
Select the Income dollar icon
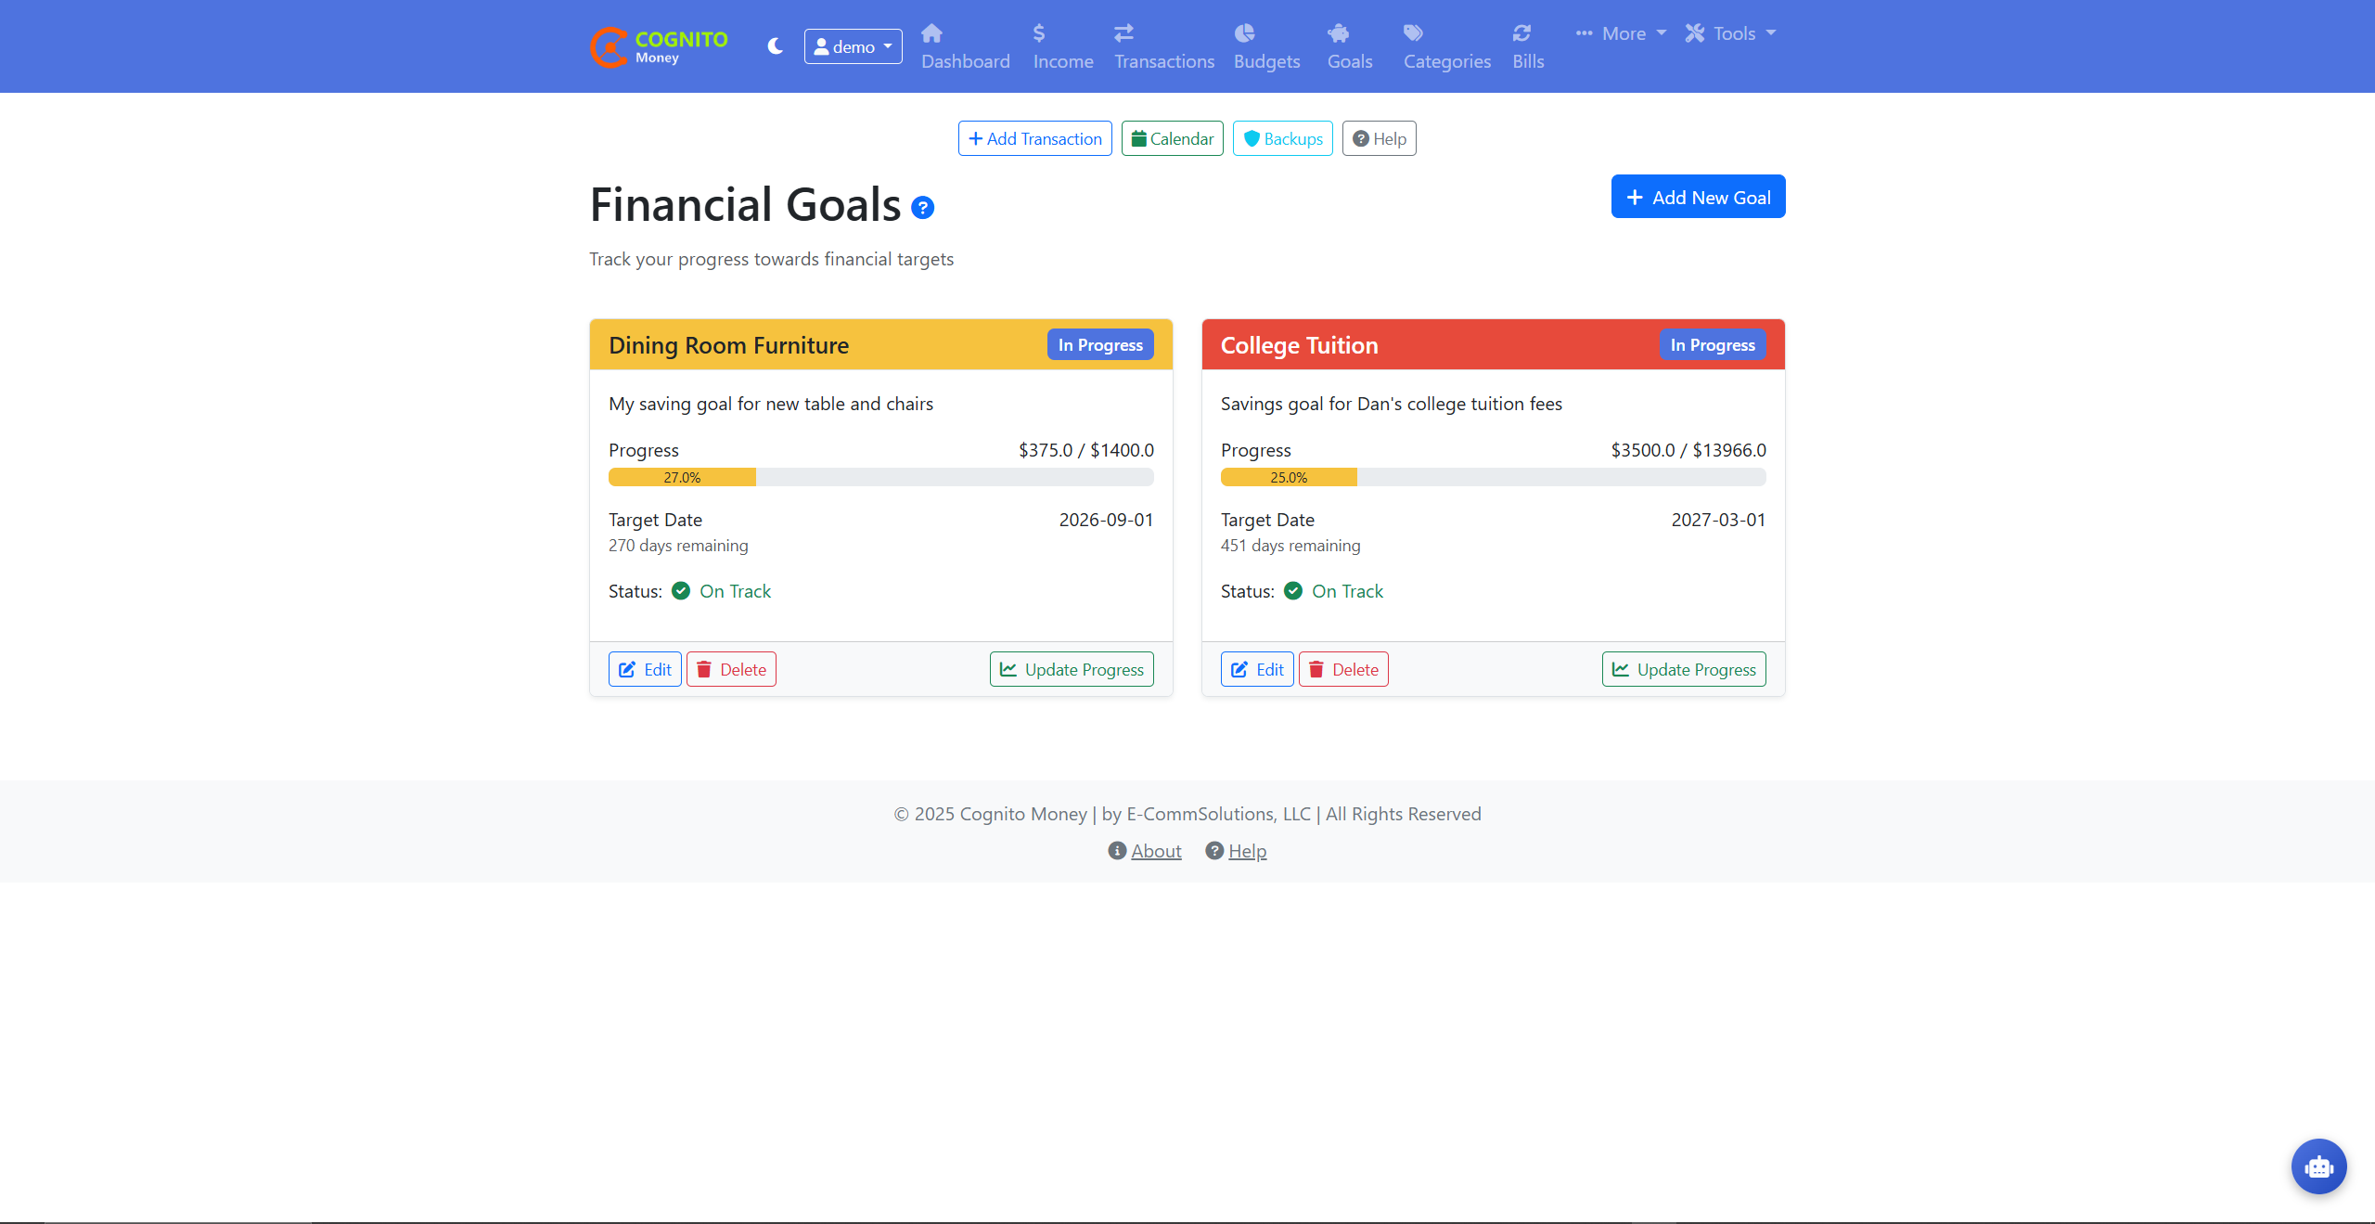(1039, 32)
